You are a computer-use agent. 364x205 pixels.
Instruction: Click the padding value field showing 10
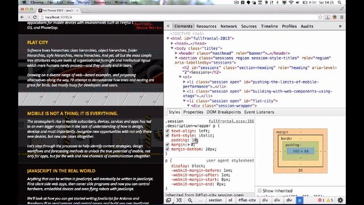[195, 140]
